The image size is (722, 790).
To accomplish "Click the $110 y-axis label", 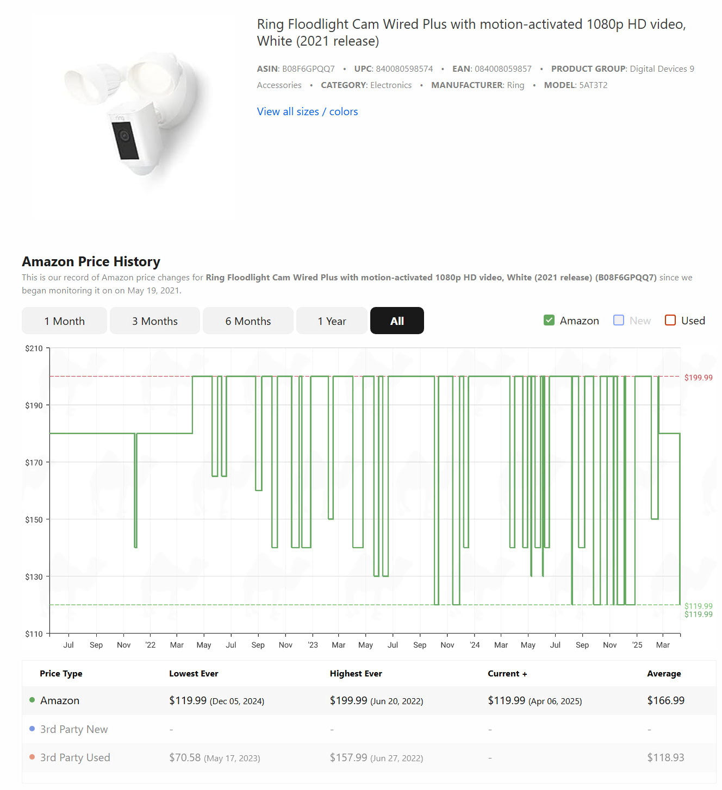I will (34, 634).
